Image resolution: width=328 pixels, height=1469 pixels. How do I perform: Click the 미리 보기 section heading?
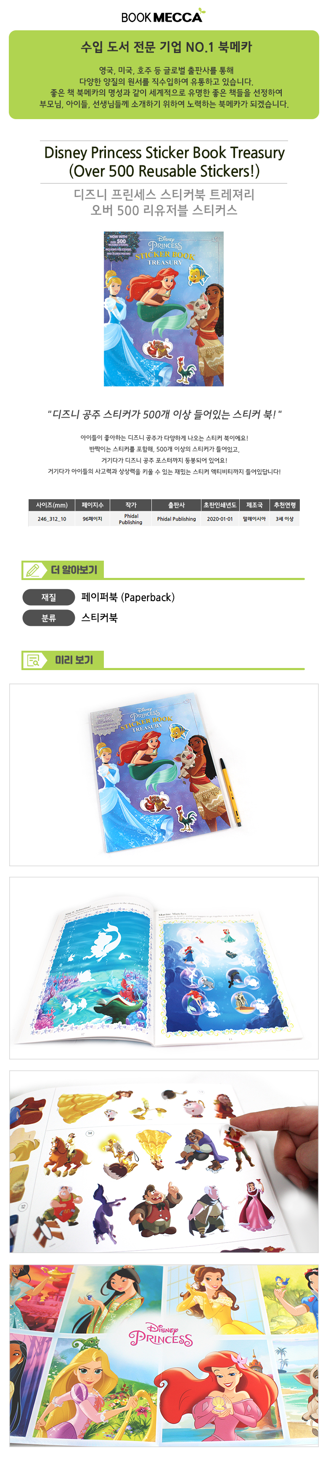point(74,660)
